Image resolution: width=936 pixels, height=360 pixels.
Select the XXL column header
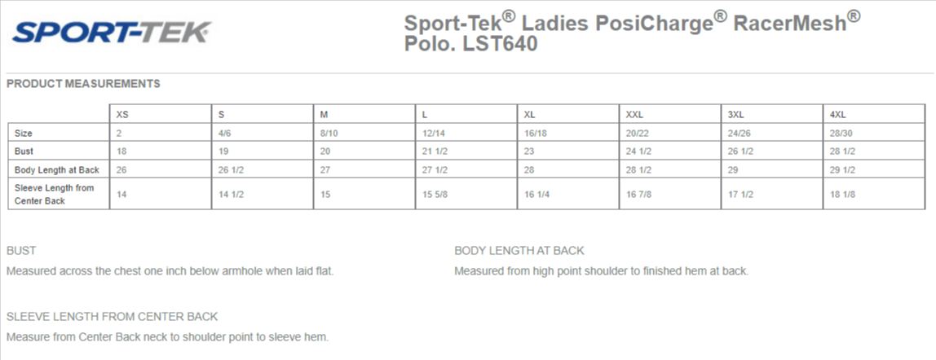pos(634,115)
